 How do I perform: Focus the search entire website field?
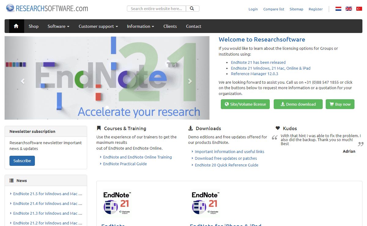(157, 9)
